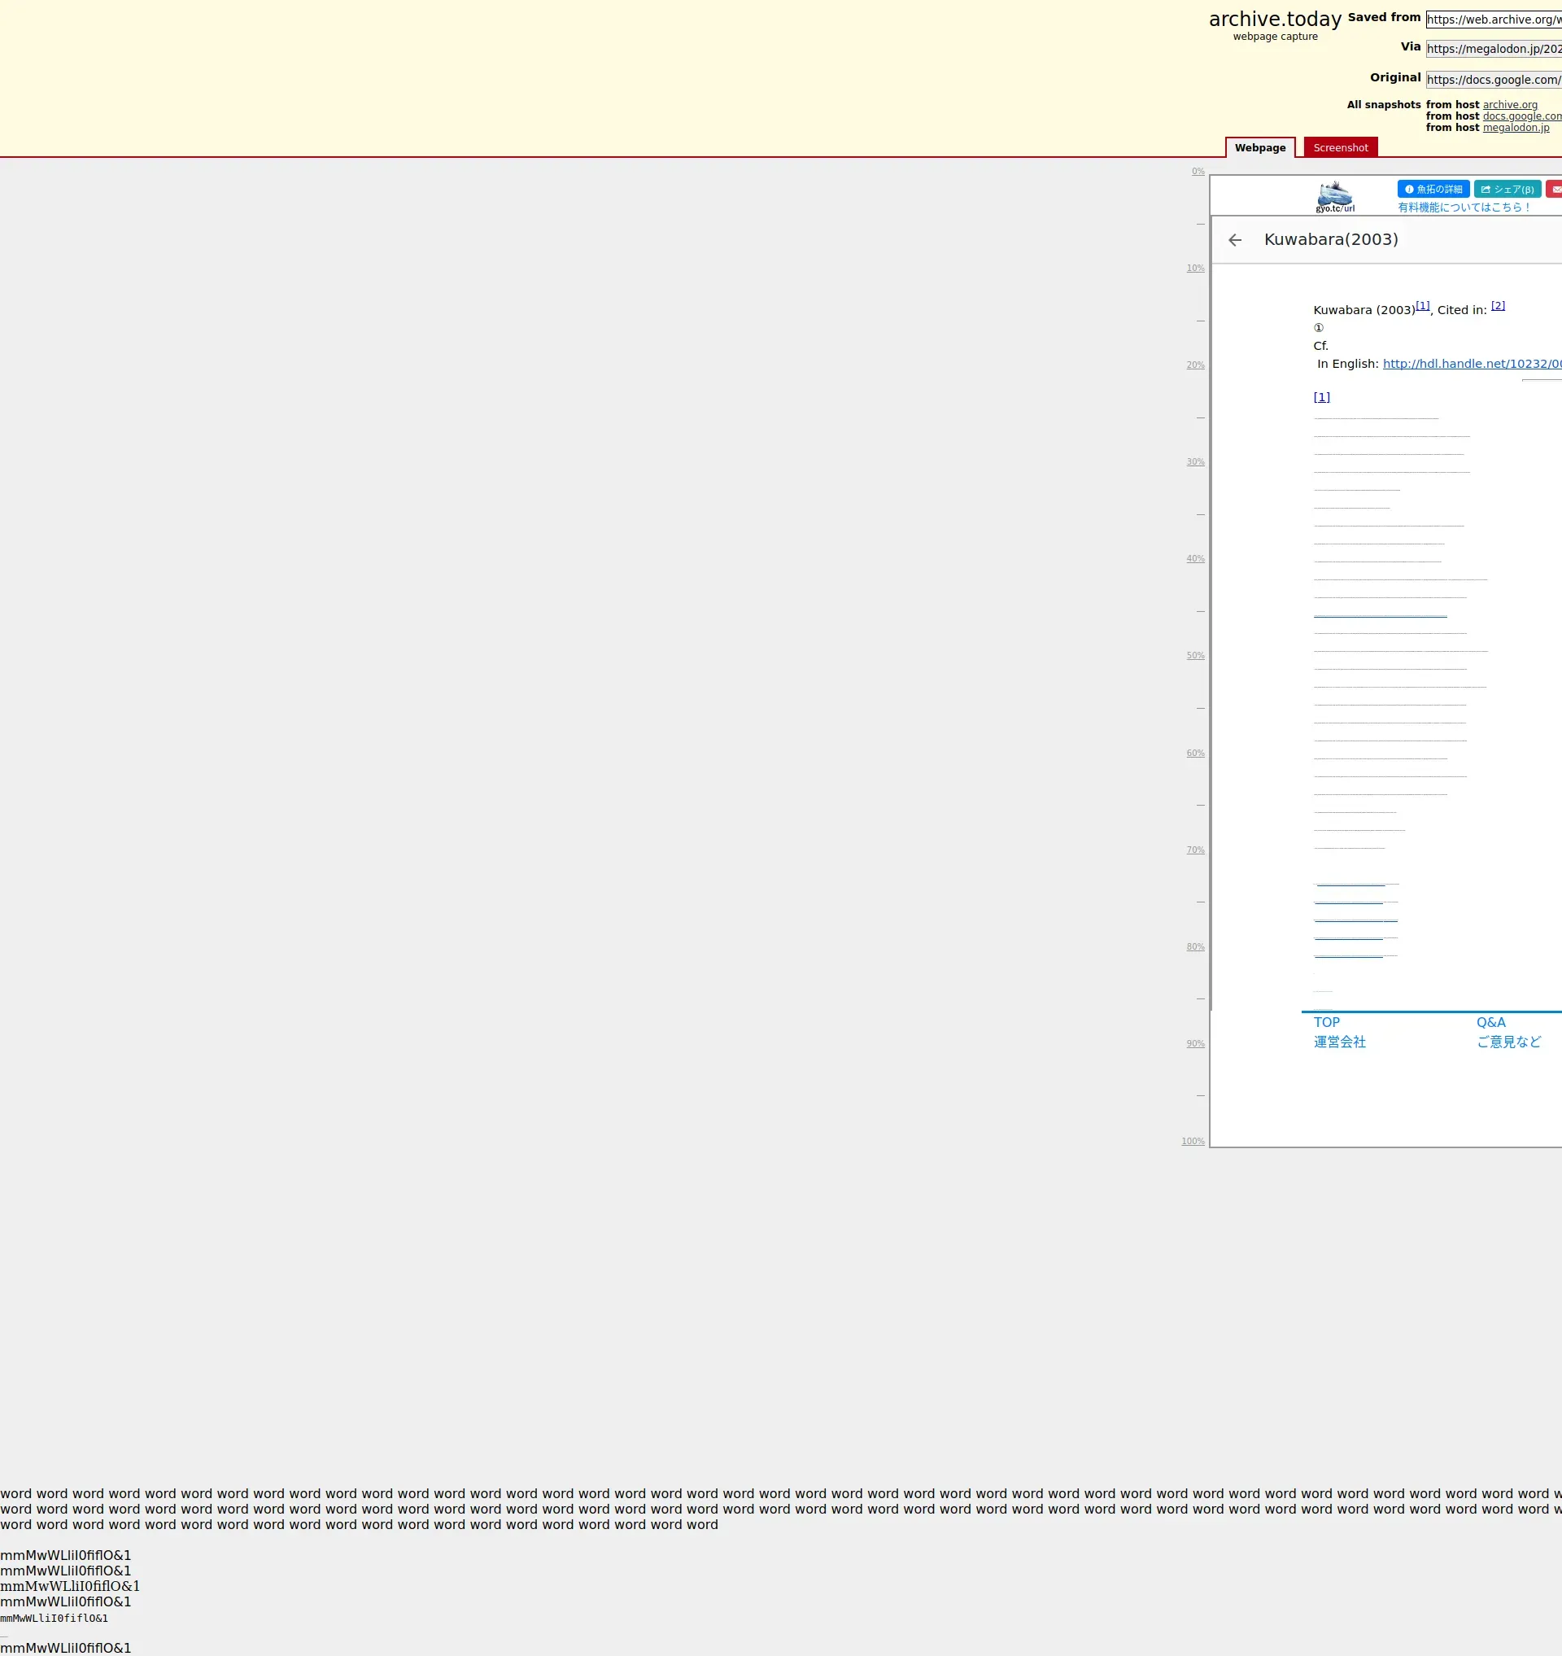
Task: Jump to the 90% scroll marker
Action: [x=1195, y=1044]
